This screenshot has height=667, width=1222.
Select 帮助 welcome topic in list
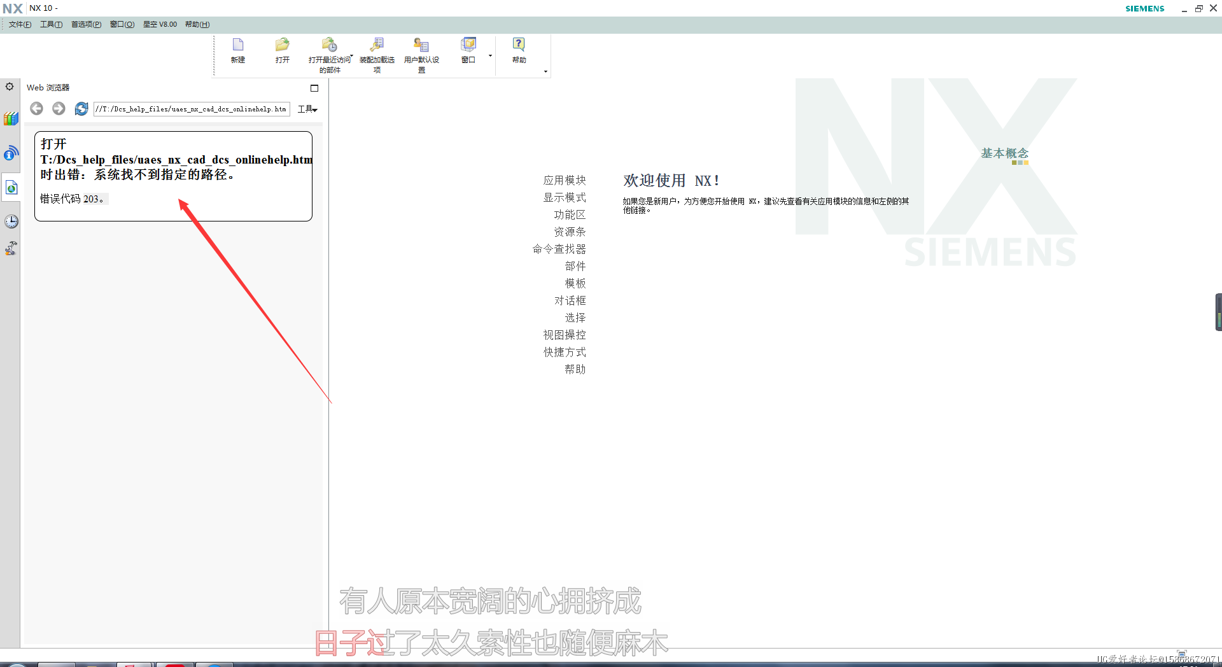click(575, 369)
